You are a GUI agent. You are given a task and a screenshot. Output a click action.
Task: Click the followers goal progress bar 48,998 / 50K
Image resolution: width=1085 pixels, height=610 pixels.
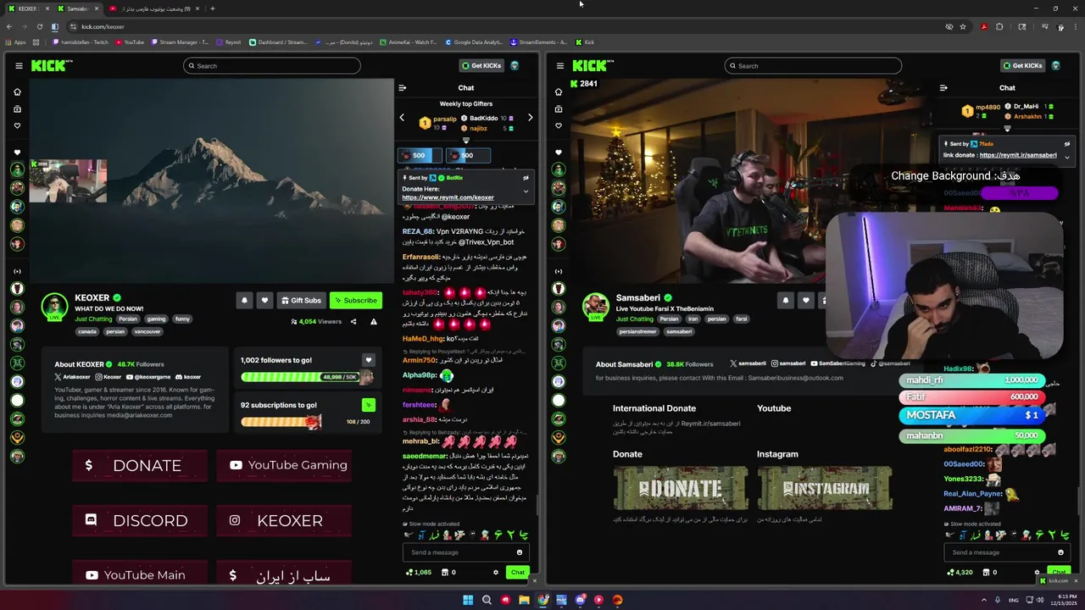pos(307,377)
